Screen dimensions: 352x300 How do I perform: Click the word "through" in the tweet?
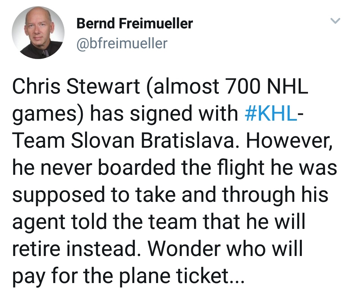point(257,194)
